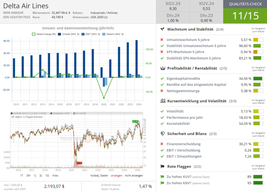Click the red X next to Umsatzwachstum 5 Jahre

[162, 40]
